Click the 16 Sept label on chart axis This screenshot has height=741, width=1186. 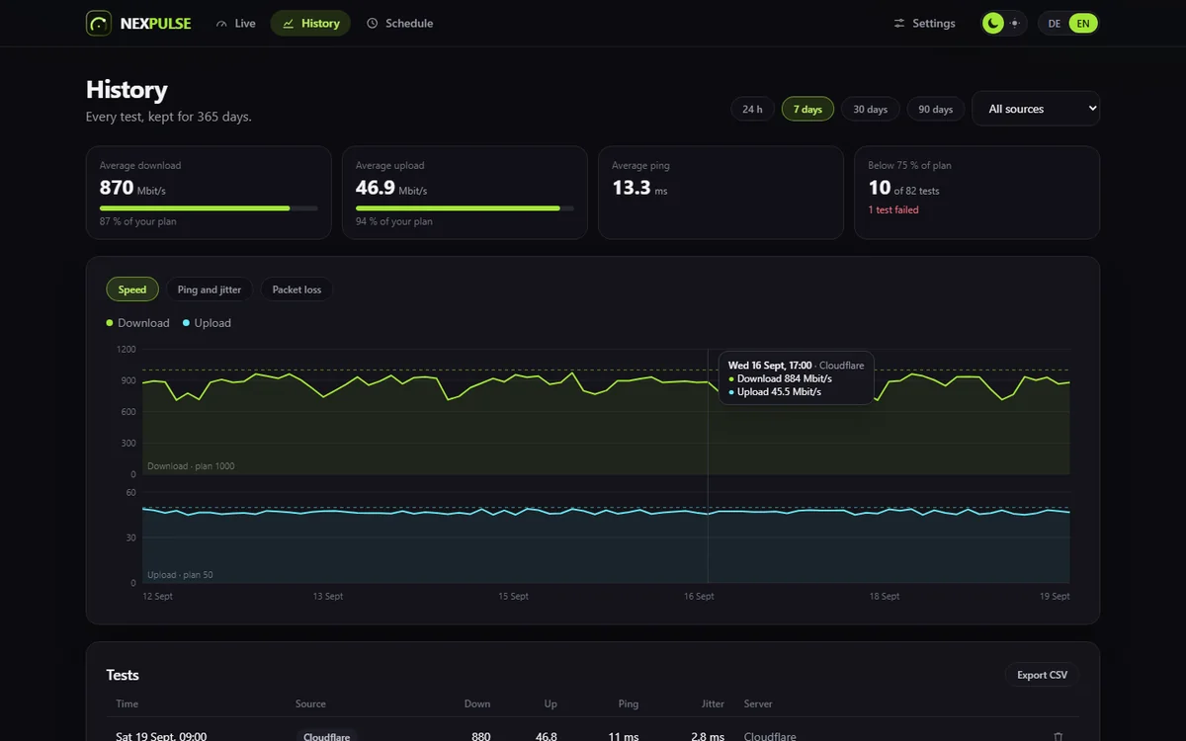699,597
